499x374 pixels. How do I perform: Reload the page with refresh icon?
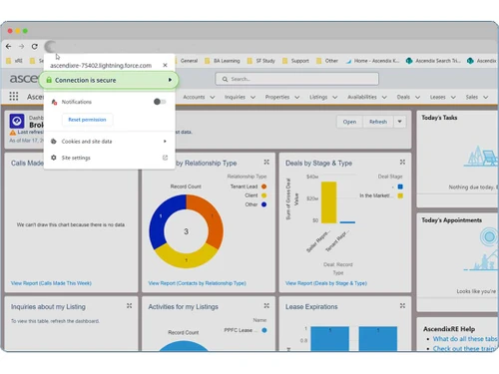click(x=34, y=47)
